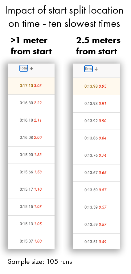Select the row showing 0:13.86
The image size is (131, 274).
coord(96,138)
